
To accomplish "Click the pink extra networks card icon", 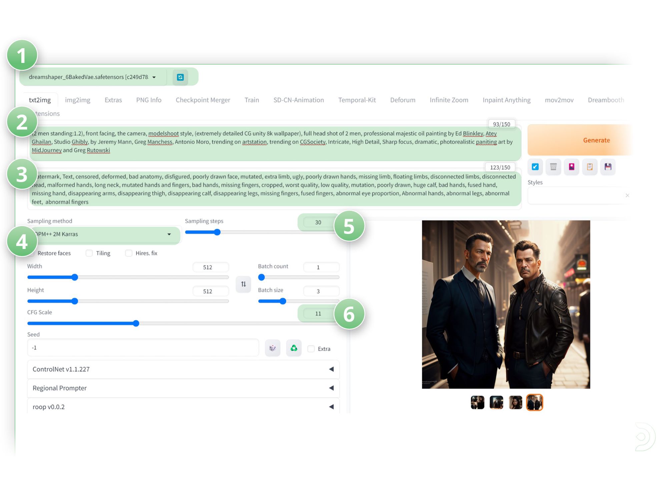I will coord(572,167).
